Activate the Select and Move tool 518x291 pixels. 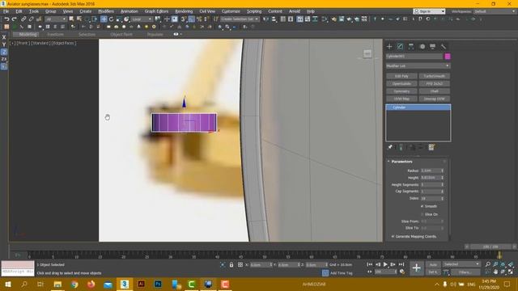(104, 19)
